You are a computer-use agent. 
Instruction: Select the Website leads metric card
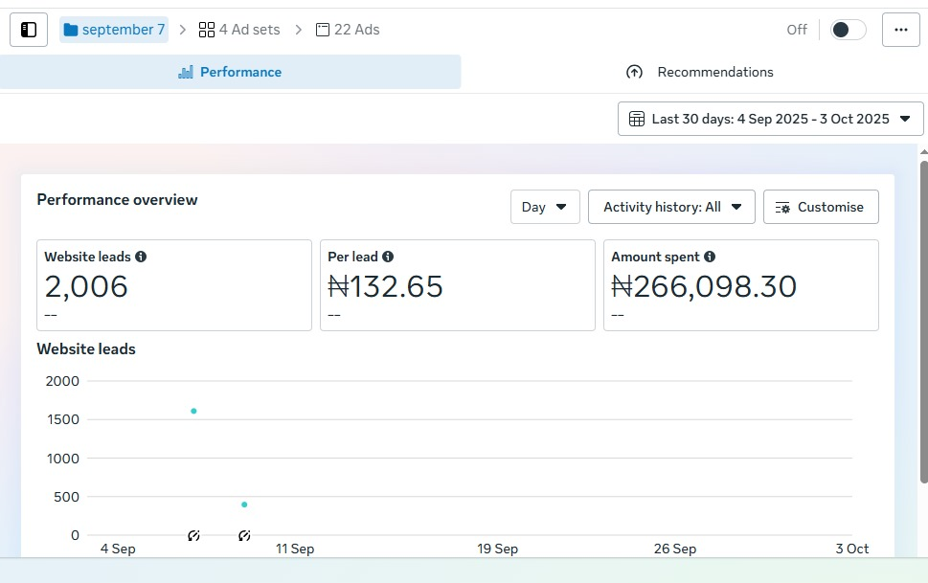pyautogui.click(x=174, y=285)
